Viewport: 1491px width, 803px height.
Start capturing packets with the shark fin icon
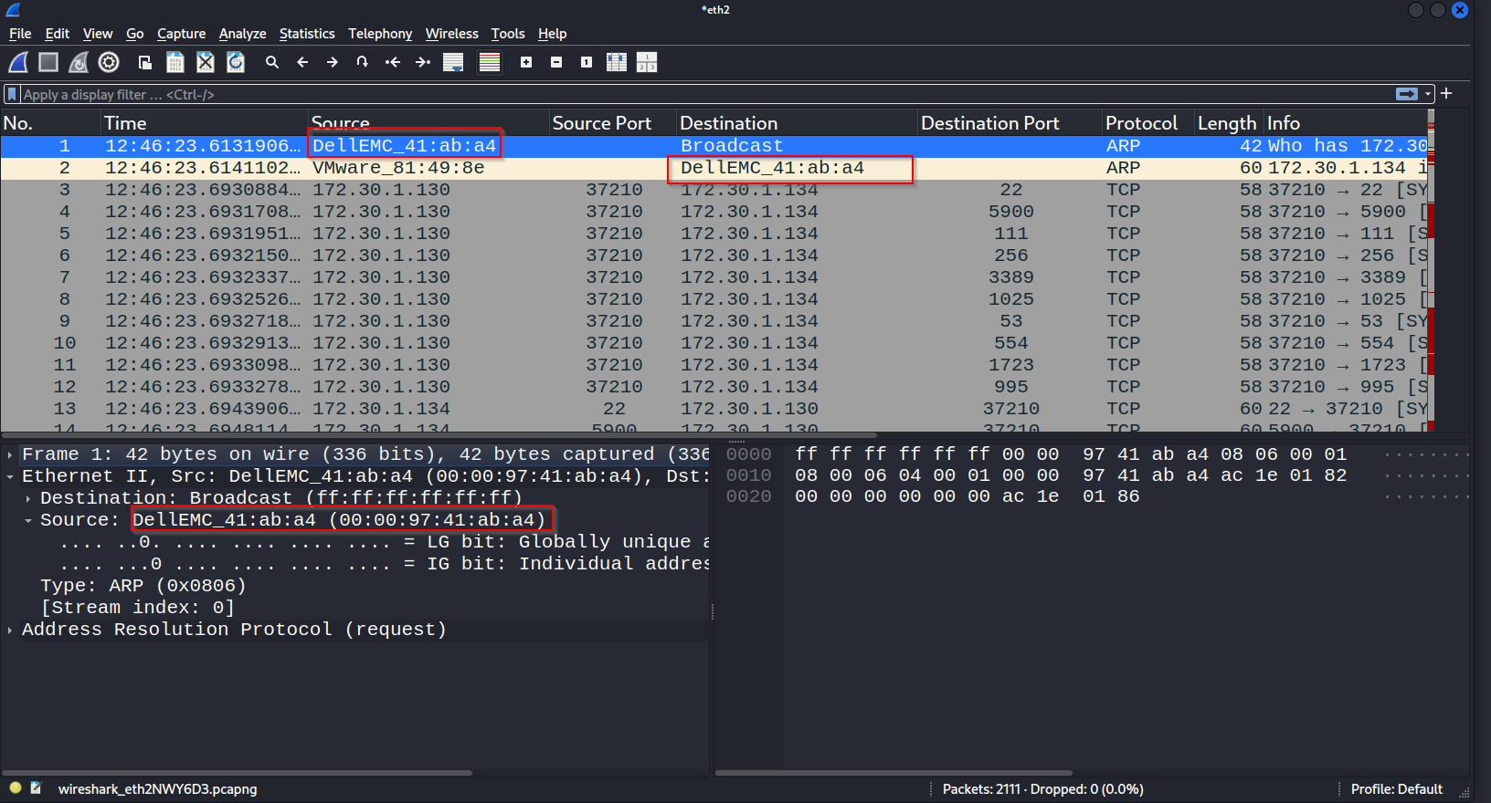click(x=18, y=62)
